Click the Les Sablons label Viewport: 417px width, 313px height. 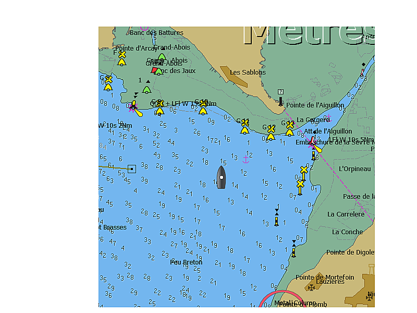click(248, 73)
